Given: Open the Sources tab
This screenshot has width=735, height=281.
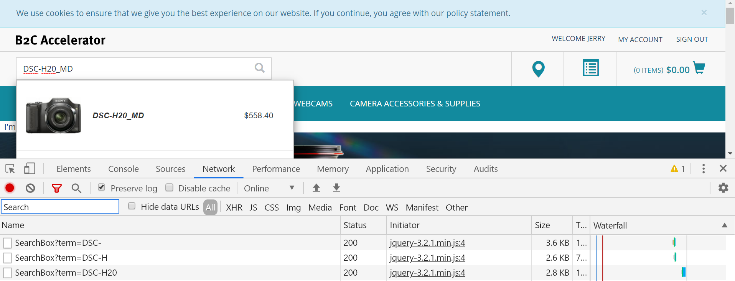Looking at the screenshot, I should [170, 169].
